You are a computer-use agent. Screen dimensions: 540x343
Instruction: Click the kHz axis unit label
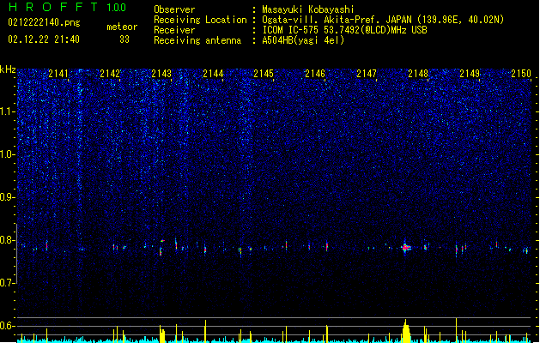[8, 69]
